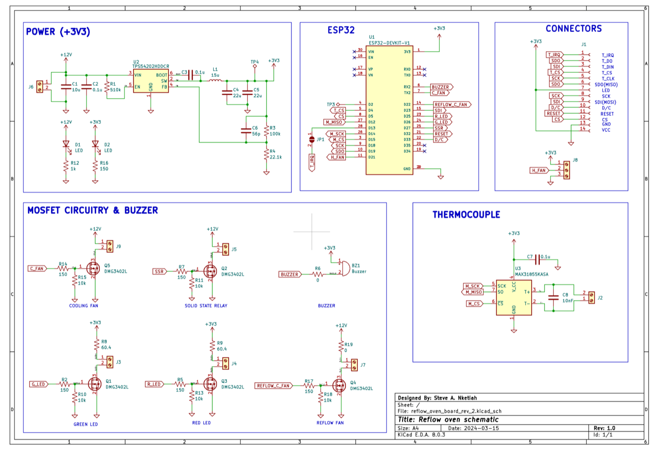Select the "Title: Reflow oven schematic" field
656x452 pixels.
(448, 420)
